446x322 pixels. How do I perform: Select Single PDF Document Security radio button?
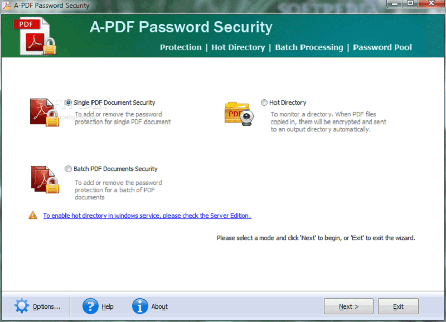(x=69, y=103)
